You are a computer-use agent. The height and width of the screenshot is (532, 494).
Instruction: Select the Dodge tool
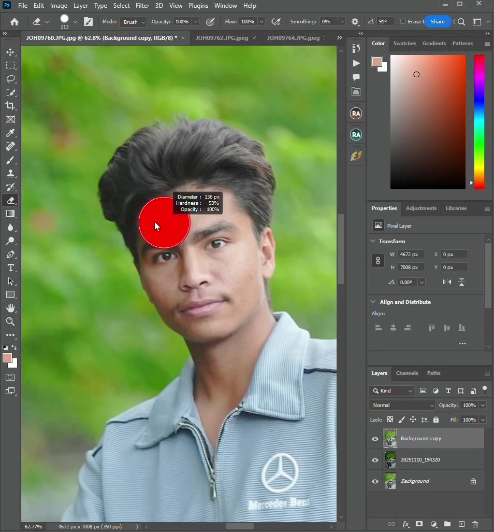(x=10, y=241)
